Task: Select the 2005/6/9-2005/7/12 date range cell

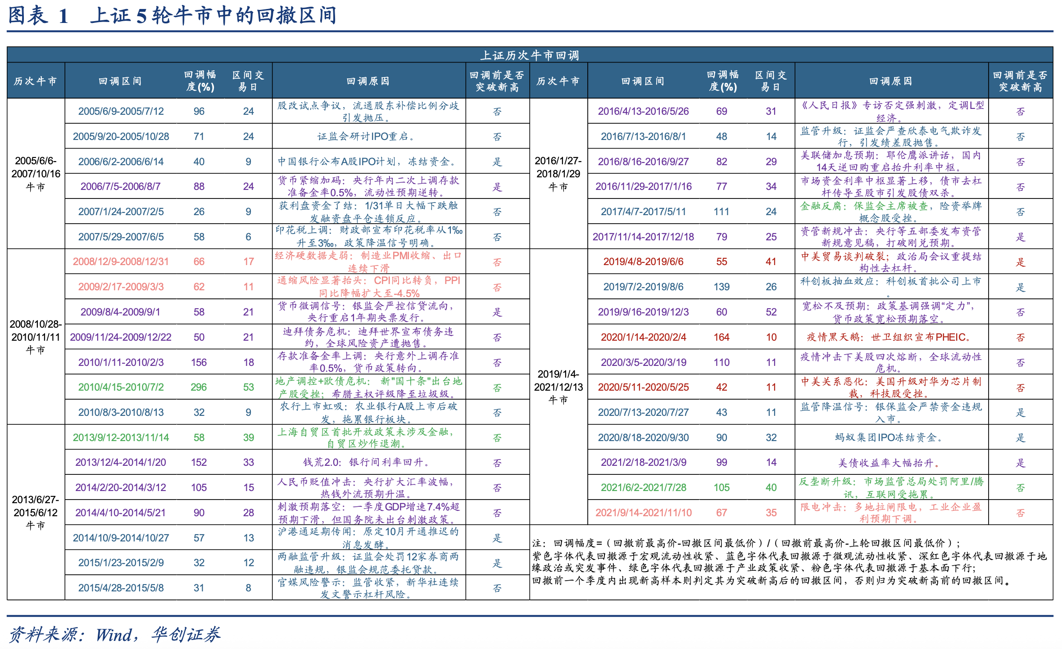Action: pyautogui.click(x=121, y=111)
